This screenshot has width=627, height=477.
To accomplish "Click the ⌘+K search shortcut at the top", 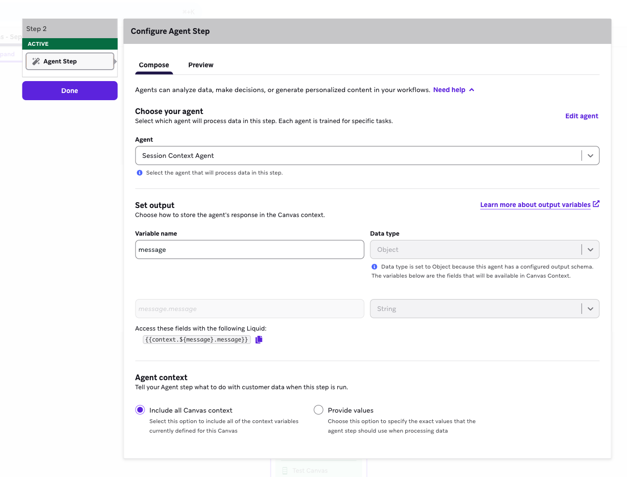I will tap(188, 12).
